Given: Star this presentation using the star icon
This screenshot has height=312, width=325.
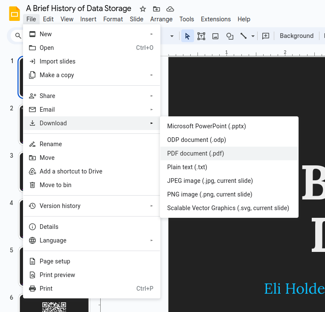Looking at the screenshot, I should 143,9.
